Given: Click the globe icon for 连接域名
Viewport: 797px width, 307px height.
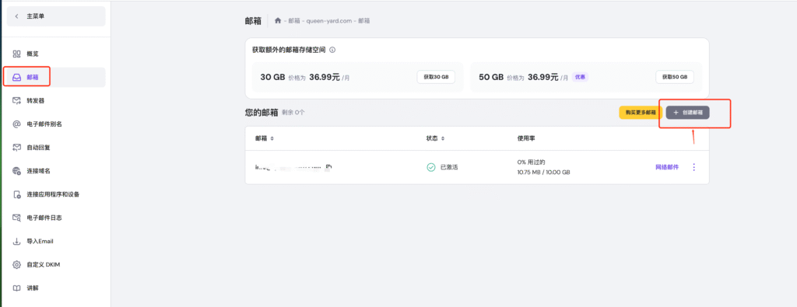Looking at the screenshot, I should point(17,171).
